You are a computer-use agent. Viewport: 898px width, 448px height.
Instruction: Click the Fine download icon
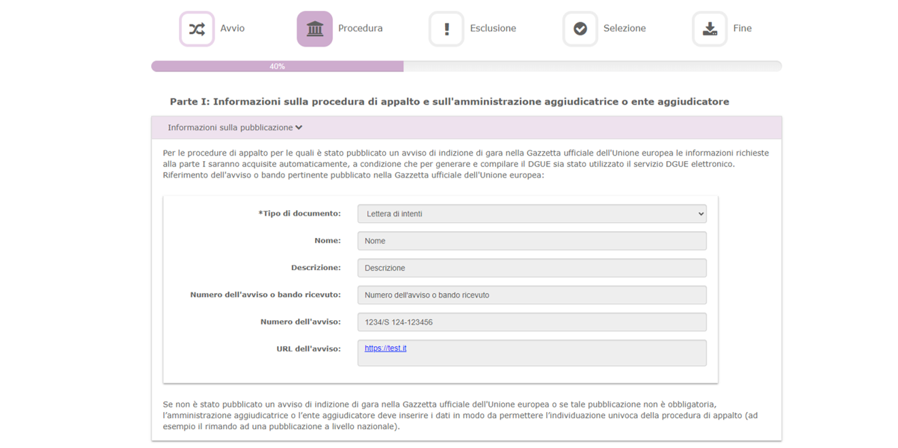click(x=710, y=29)
